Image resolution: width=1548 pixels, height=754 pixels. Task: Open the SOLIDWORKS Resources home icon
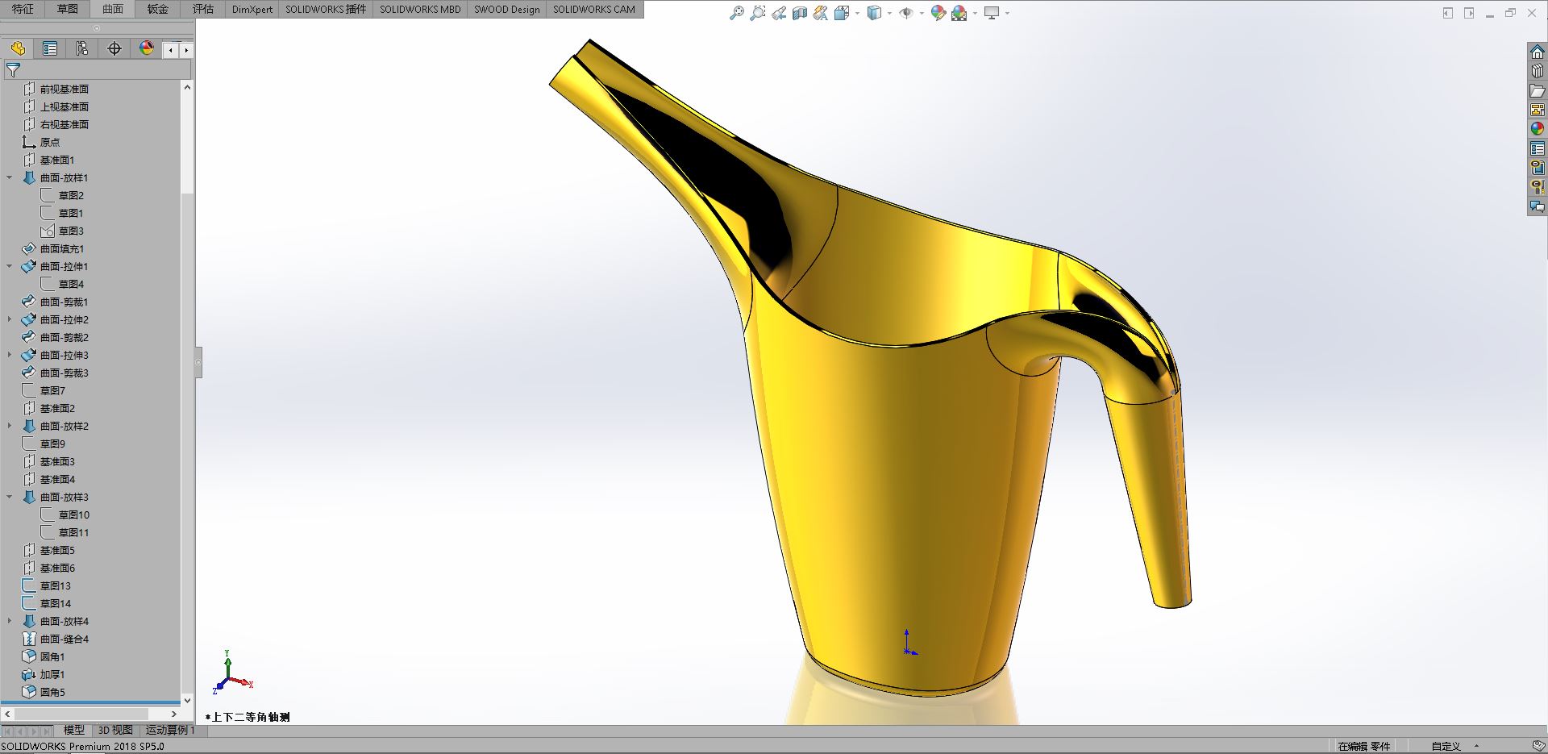tap(1538, 52)
